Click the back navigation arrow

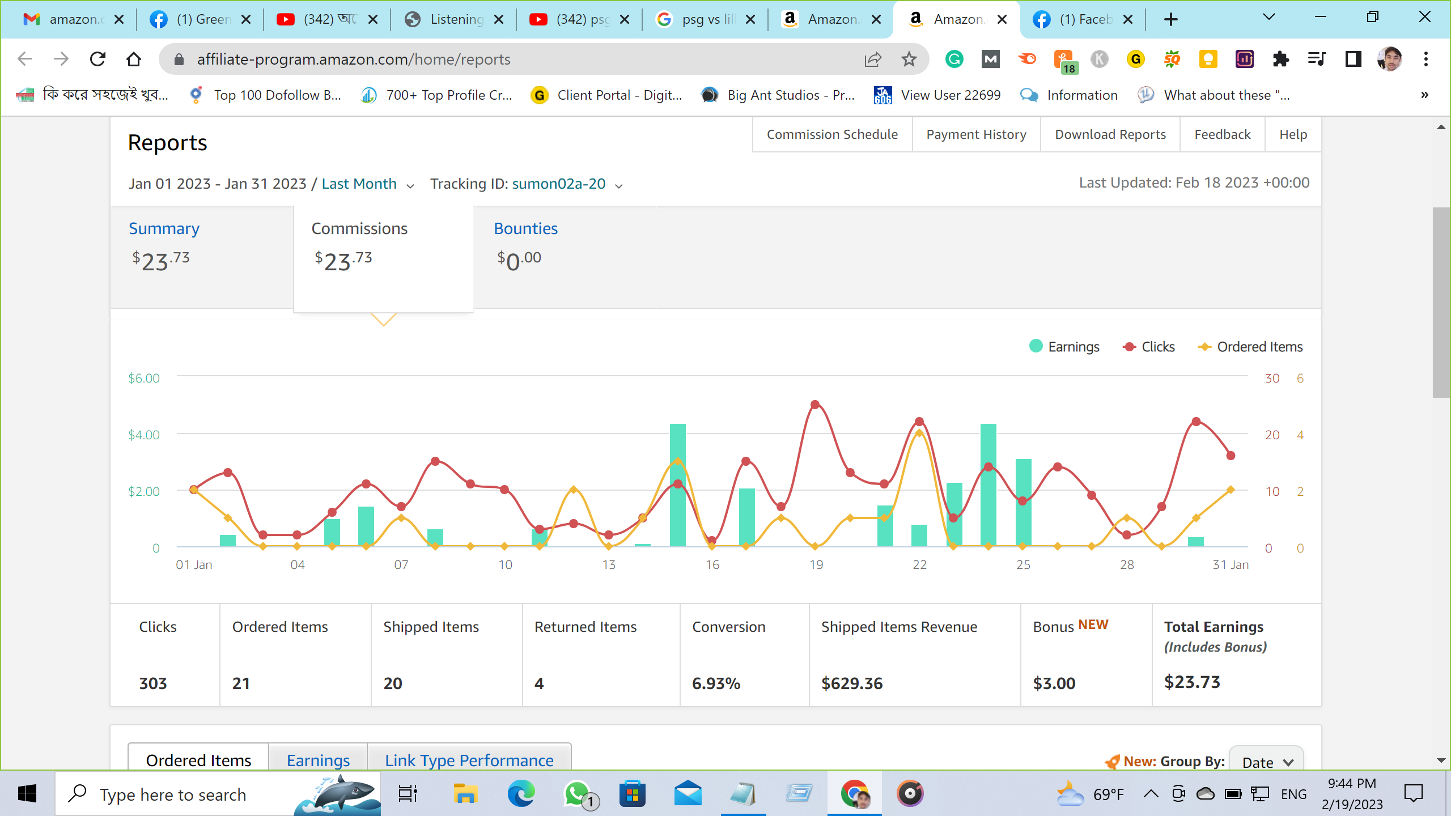point(25,59)
